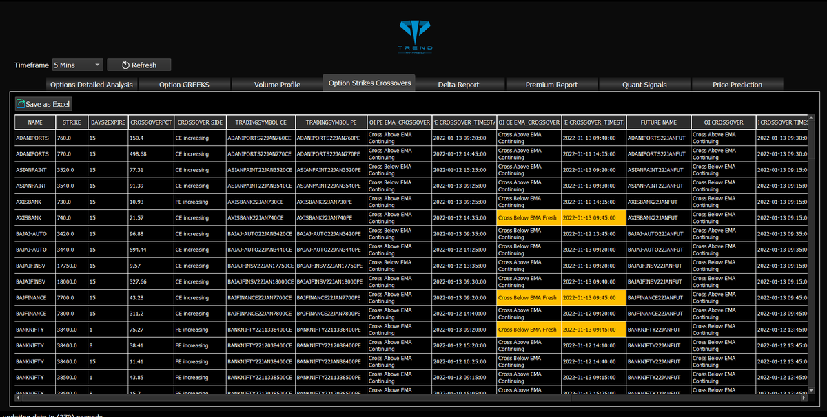Screen dimensions: 827x417
Task: Switch to the Option GREEKS tab
Action: tap(184, 85)
